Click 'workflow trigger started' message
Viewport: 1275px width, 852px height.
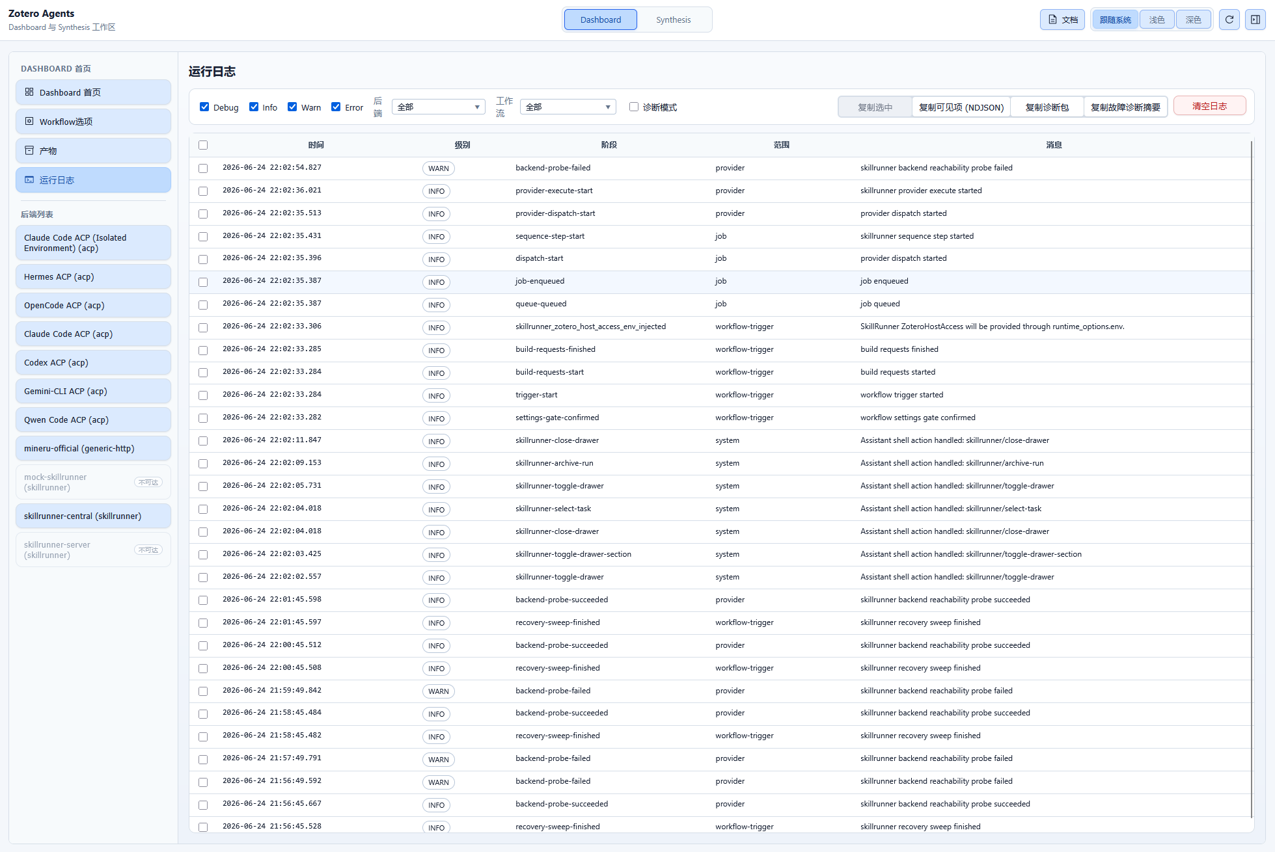[901, 395]
